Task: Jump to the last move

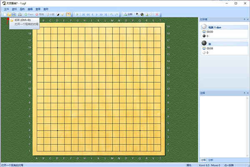Action: (106, 15)
